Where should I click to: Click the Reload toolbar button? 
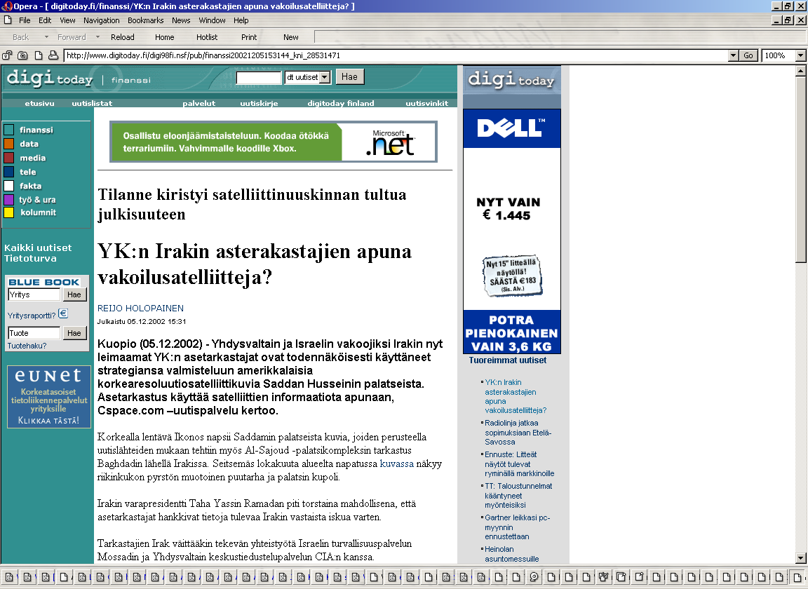click(123, 37)
